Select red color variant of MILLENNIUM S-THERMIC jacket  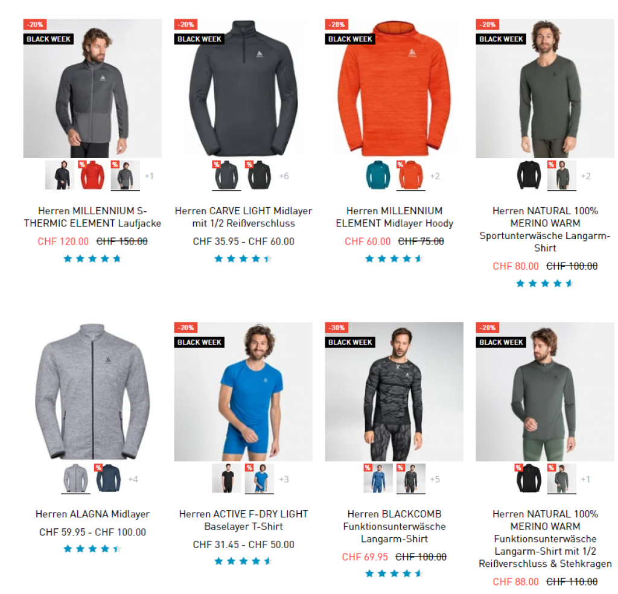click(92, 176)
